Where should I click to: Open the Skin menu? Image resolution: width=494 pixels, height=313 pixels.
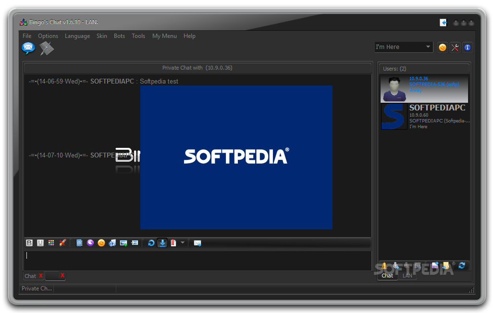coord(101,36)
